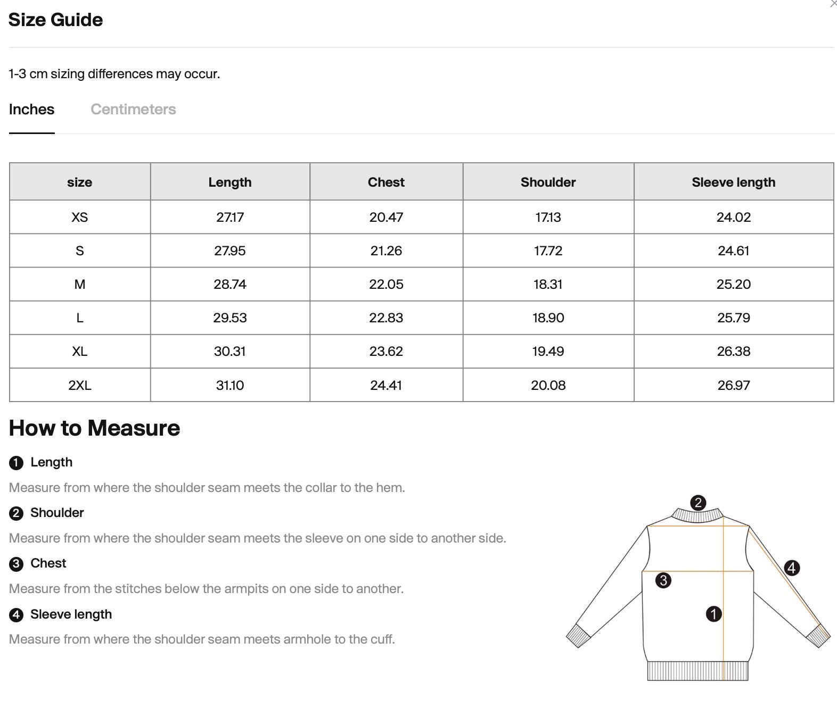Screen dimensions: 837x717
Task: Click the number 1 Length bullet icon
Action: point(17,463)
